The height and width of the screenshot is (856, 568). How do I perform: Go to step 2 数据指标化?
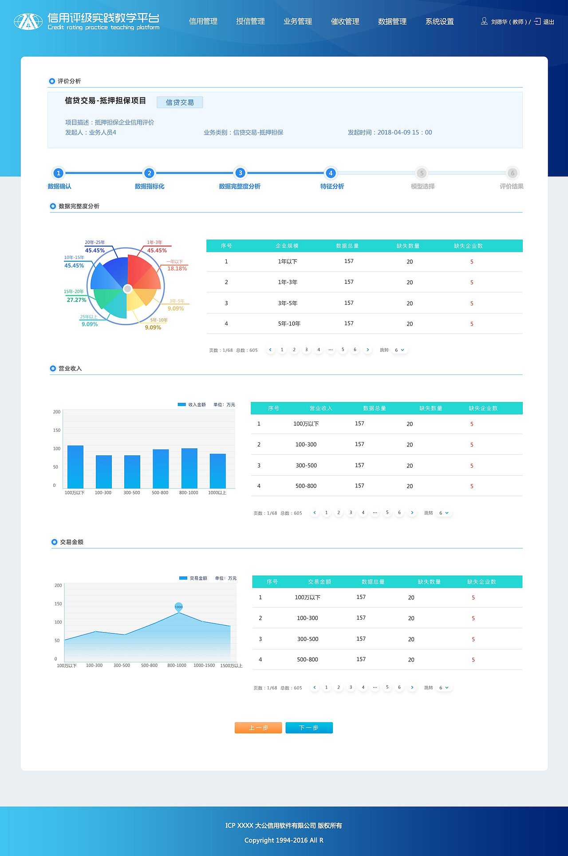[149, 173]
